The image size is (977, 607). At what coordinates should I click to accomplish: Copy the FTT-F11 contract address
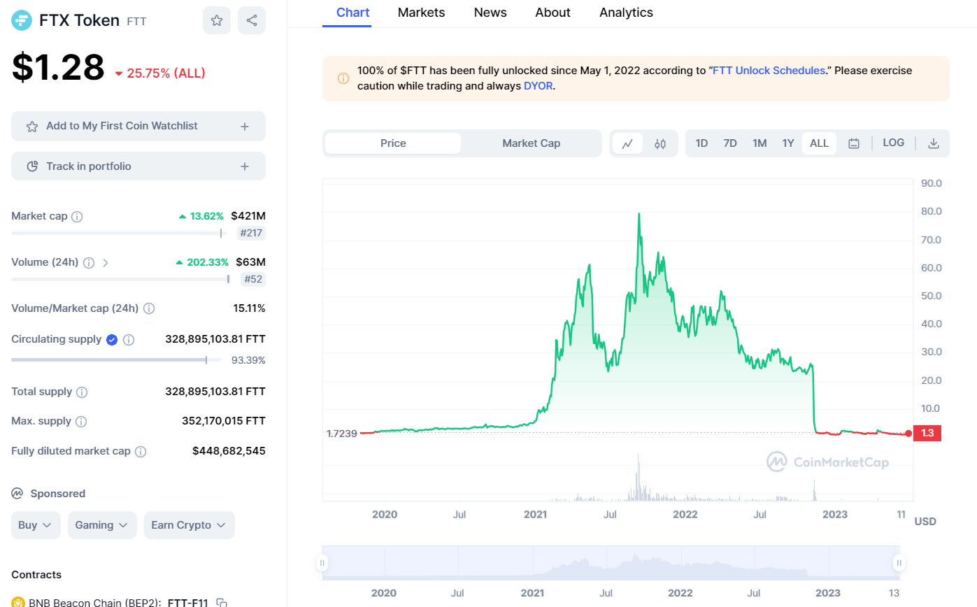pos(222,602)
